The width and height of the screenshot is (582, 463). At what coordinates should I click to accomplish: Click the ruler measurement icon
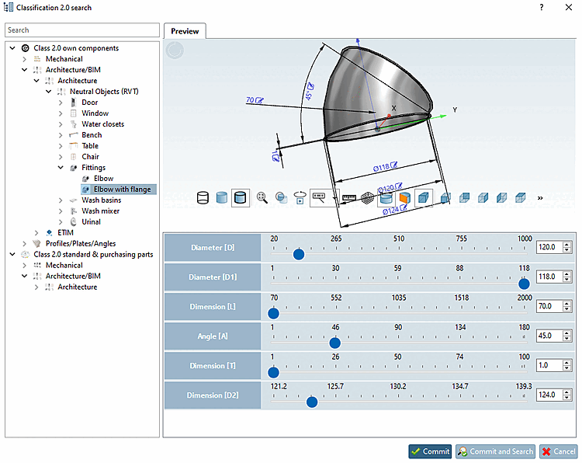point(349,198)
